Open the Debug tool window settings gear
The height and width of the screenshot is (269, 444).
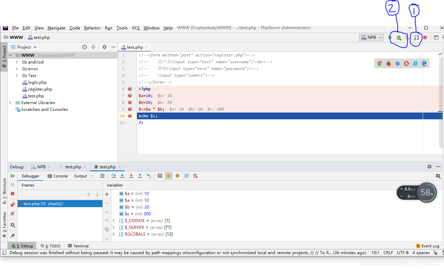429,167
